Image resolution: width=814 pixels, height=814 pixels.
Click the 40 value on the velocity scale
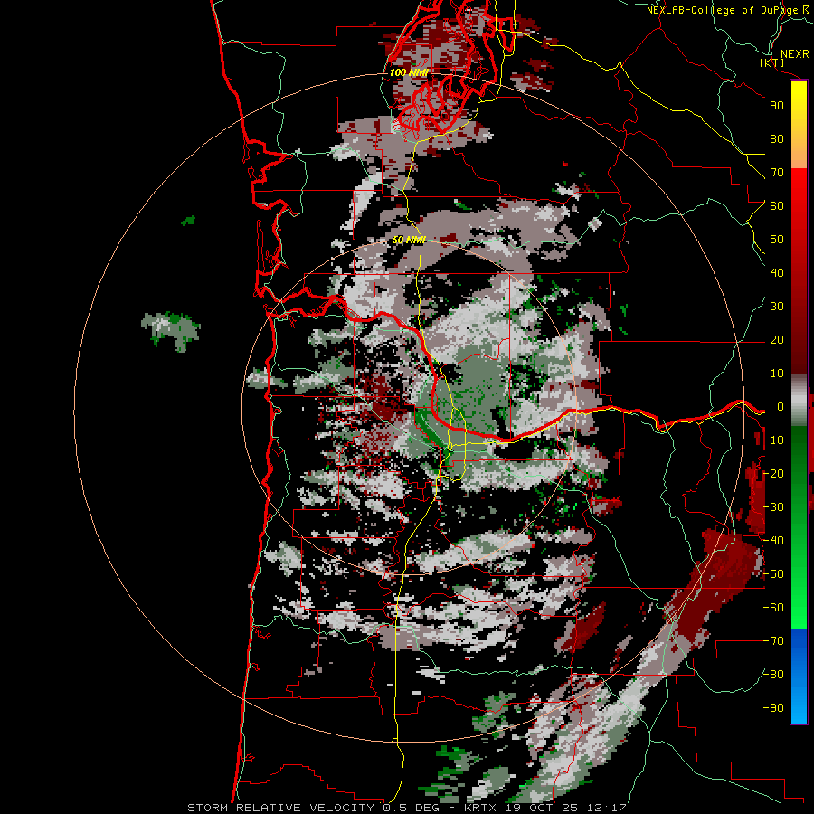777,273
